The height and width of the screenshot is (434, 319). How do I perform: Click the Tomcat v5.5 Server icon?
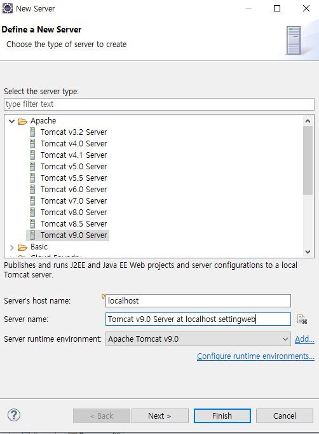click(x=32, y=178)
